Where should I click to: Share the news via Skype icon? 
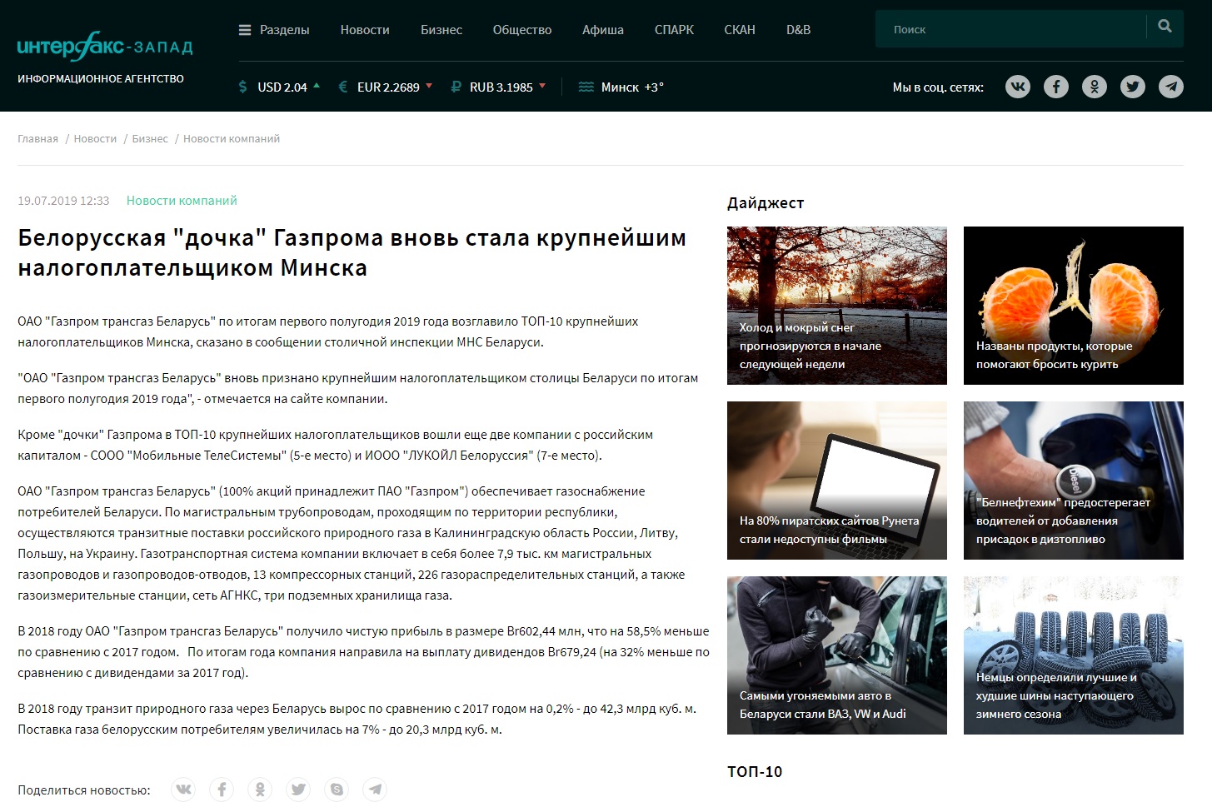click(x=337, y=789)
